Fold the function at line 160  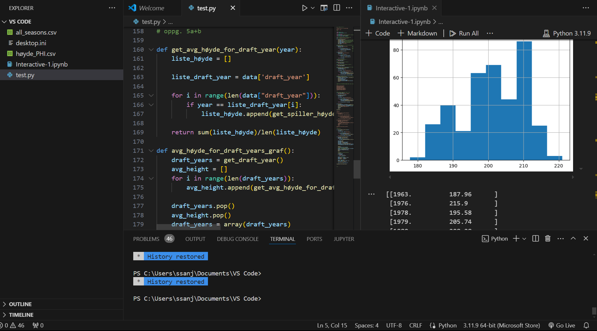coord(151,49)
